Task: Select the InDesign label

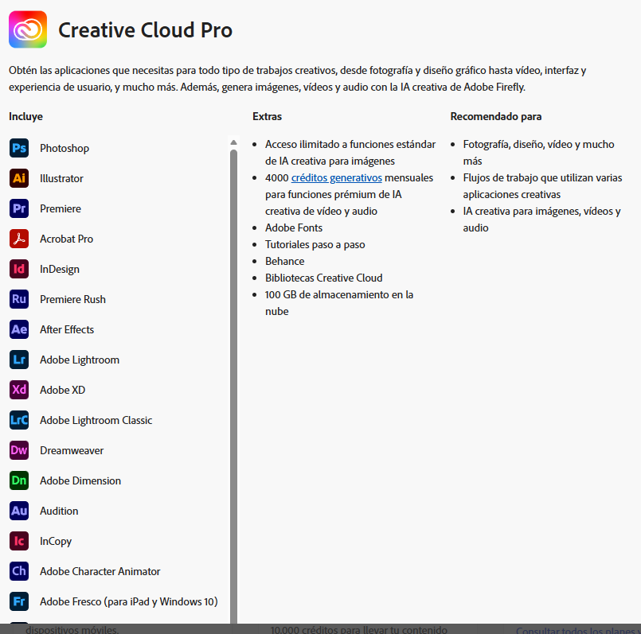Action: pyautogui.click(x=60, y=269)
